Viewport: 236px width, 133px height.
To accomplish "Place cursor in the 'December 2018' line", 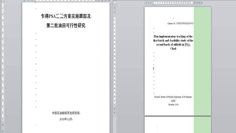I will (x=173, y=105).
